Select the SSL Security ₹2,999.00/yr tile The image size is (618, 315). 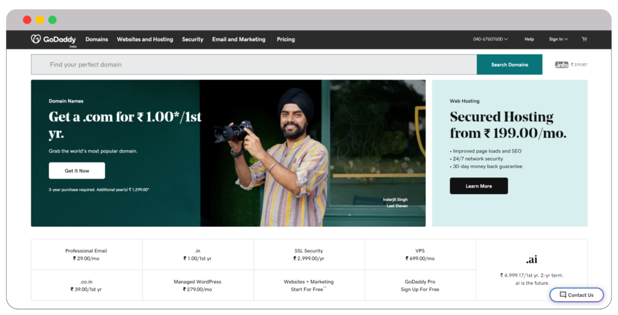308,254
